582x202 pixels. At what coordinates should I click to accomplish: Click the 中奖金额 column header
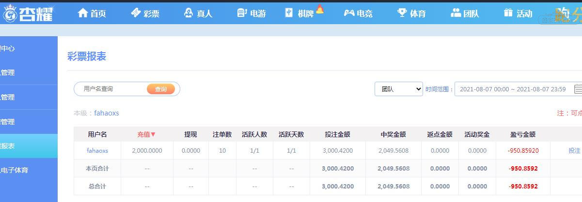point(393,134)
